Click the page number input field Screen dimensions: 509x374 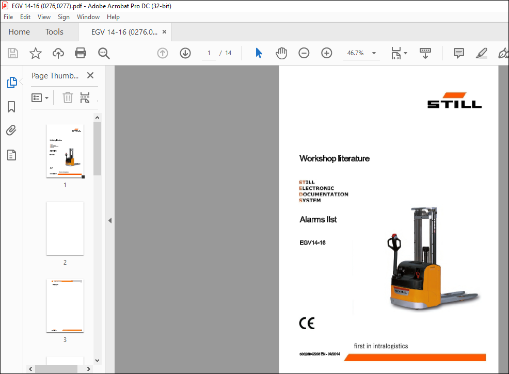[209, 53]
